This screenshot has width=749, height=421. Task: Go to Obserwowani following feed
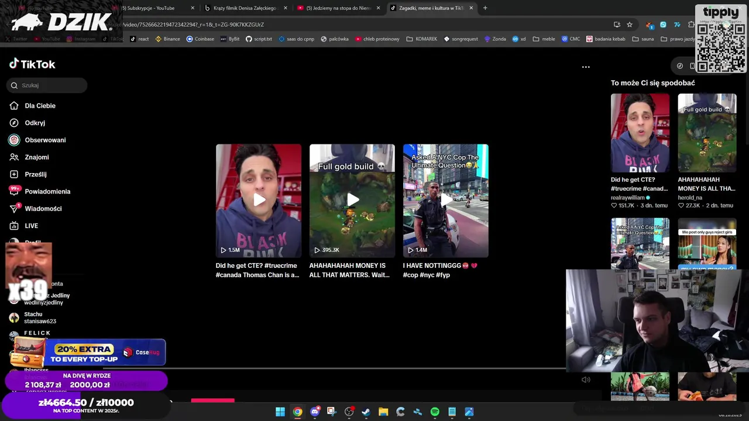(37, 140)
